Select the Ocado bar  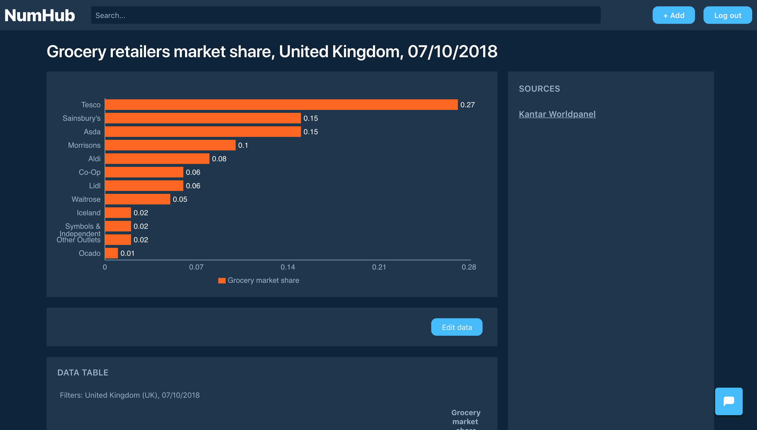click(111, 253)
